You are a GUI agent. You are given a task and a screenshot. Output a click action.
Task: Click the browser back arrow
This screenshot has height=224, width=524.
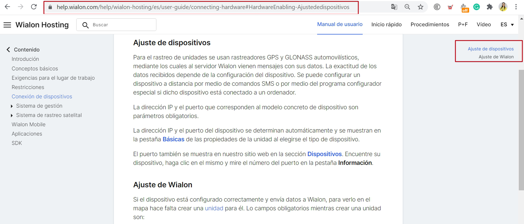pos(7,7)
